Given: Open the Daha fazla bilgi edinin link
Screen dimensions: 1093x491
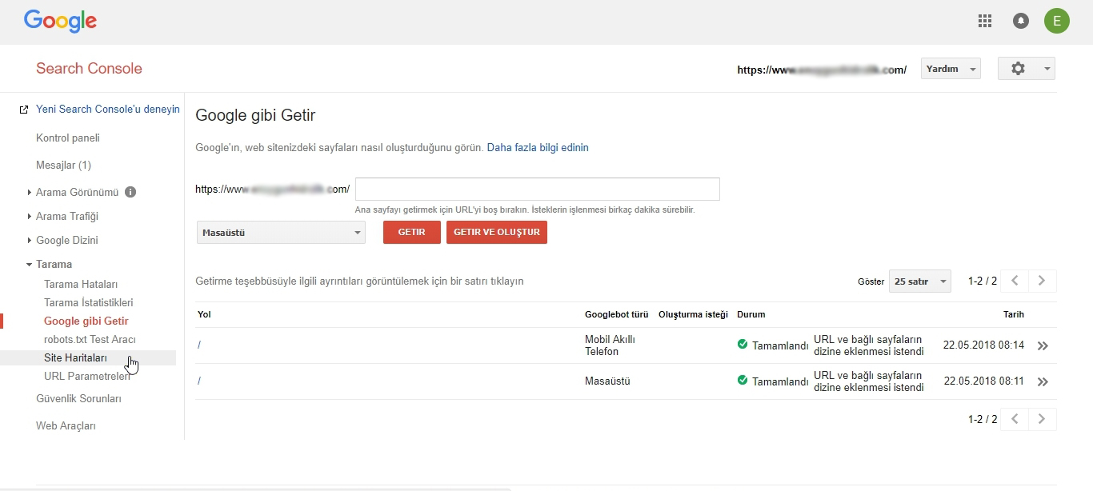Looking at the screenshot, I should point(538,147).
